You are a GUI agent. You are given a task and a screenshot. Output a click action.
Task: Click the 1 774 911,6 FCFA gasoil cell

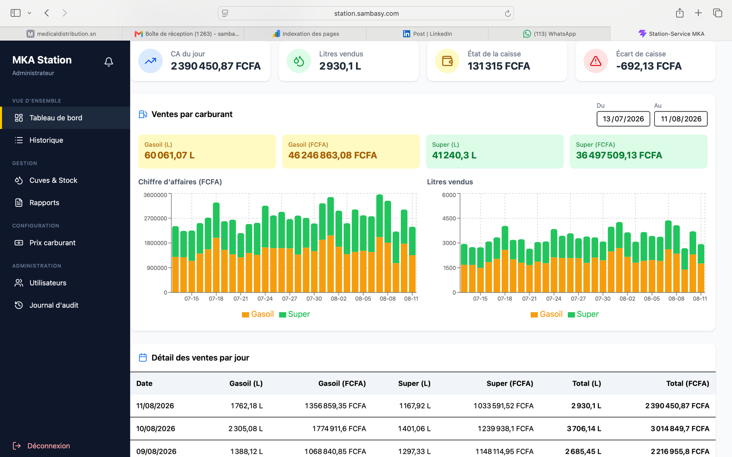(x=339, y=429)
